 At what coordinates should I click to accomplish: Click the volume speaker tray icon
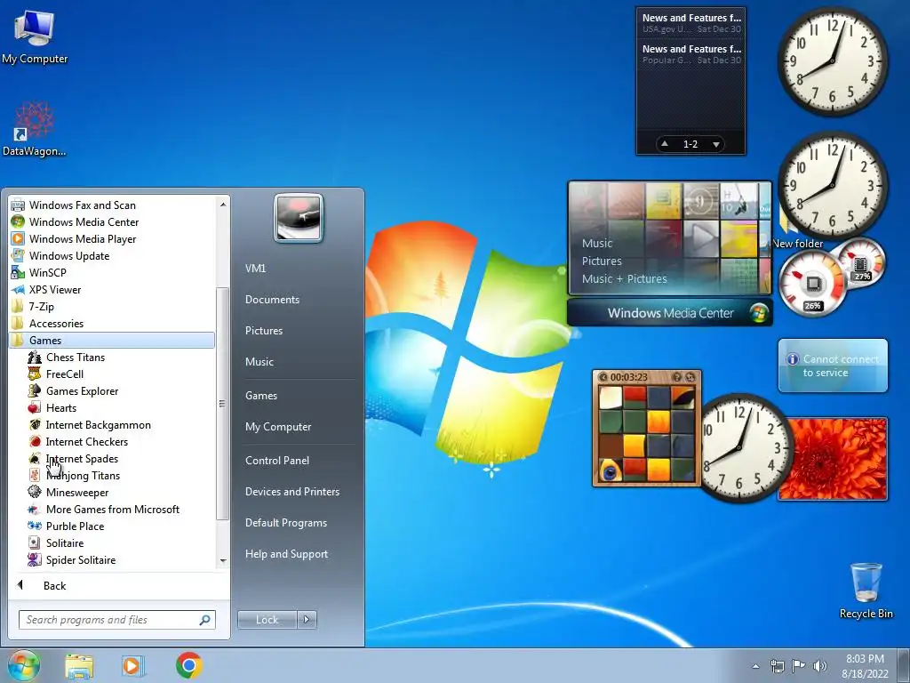(819, 665)
